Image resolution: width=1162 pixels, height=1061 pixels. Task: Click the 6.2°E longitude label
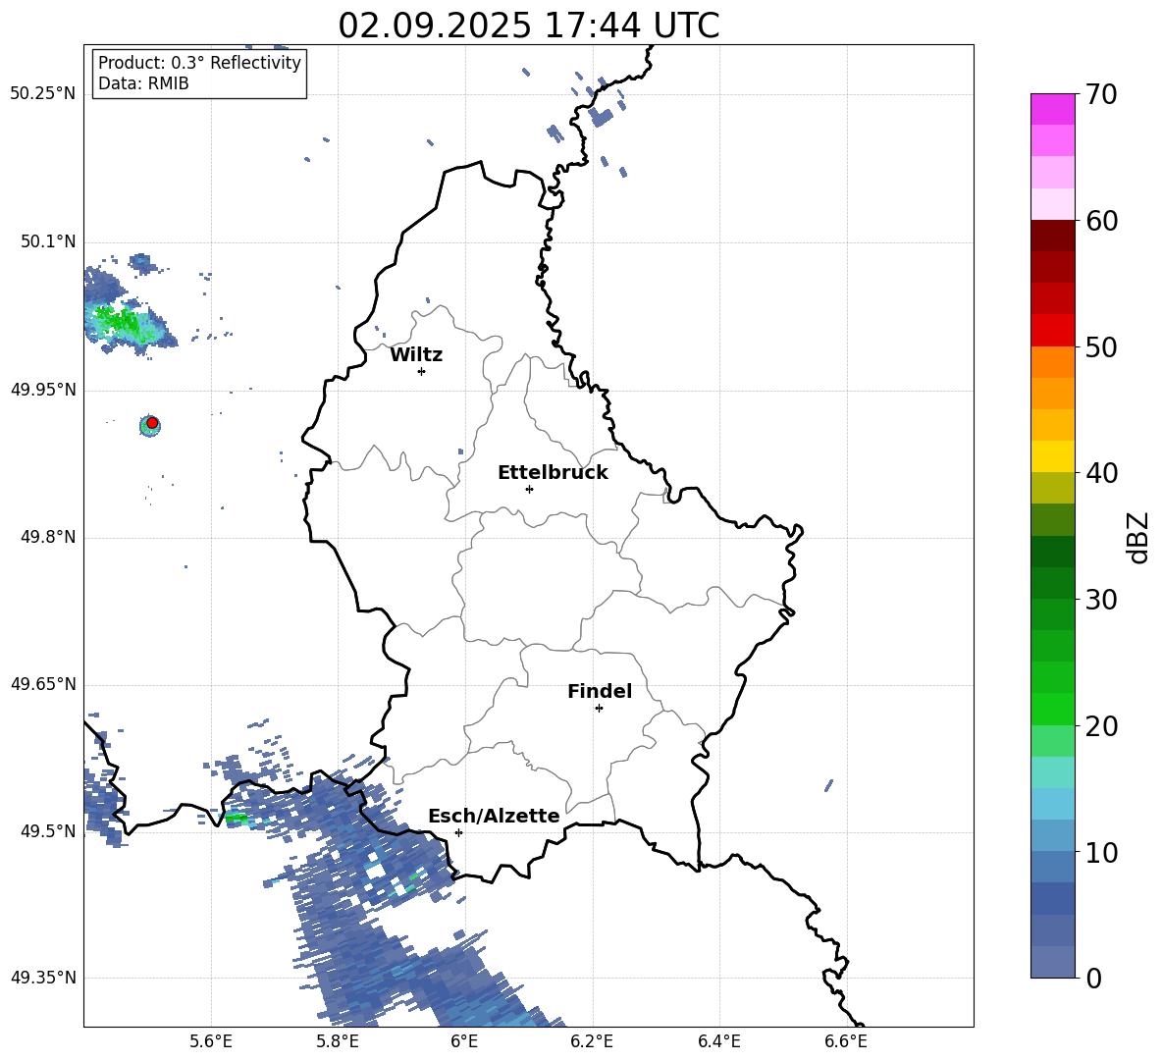[x=592, y=1042]
